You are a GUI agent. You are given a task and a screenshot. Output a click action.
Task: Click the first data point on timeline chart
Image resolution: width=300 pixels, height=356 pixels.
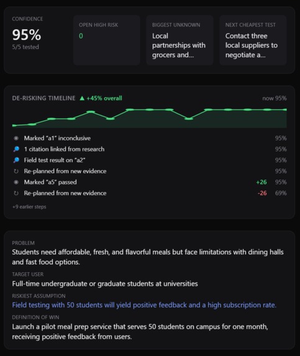coord(14,126)
